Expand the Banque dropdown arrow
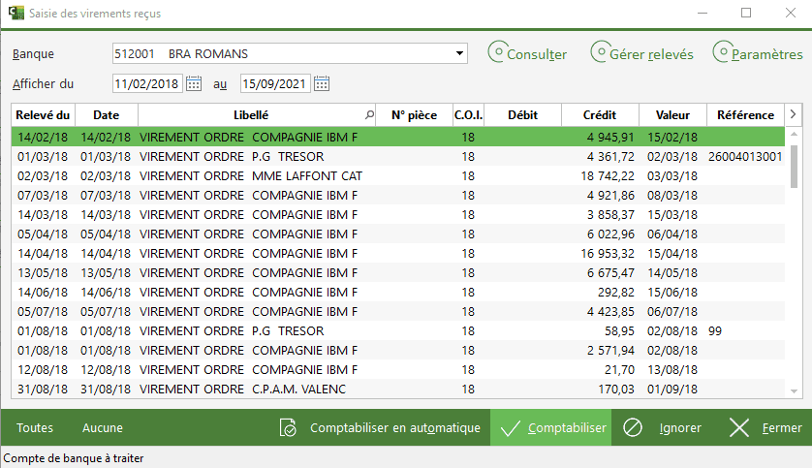 [459, 53]
